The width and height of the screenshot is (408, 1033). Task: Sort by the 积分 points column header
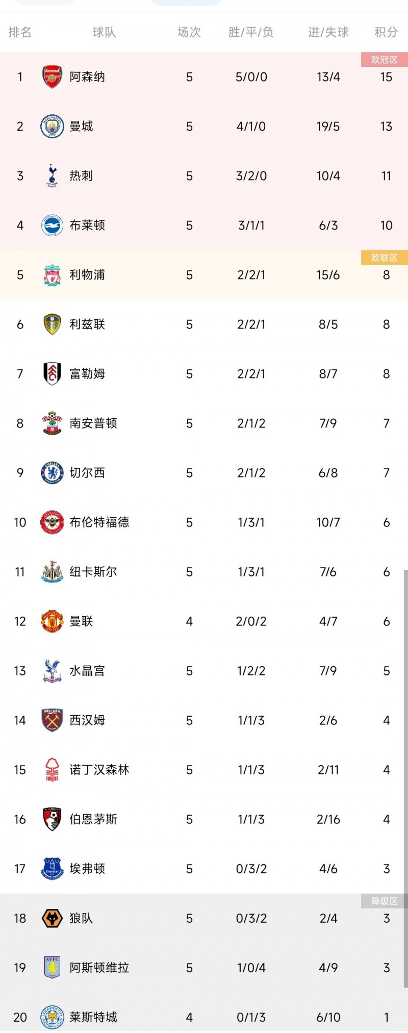386,33
